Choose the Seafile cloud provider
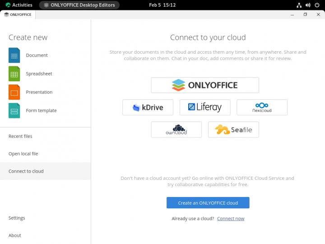 (x=233, y=130)
